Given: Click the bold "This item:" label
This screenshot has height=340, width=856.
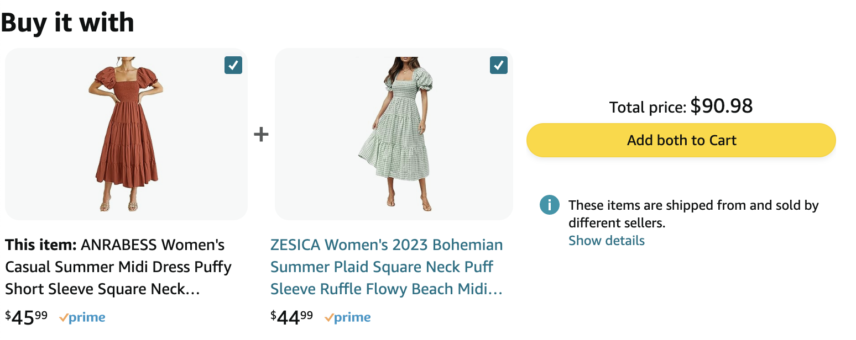Looking at the screenshot, I should tap(41, 245).
